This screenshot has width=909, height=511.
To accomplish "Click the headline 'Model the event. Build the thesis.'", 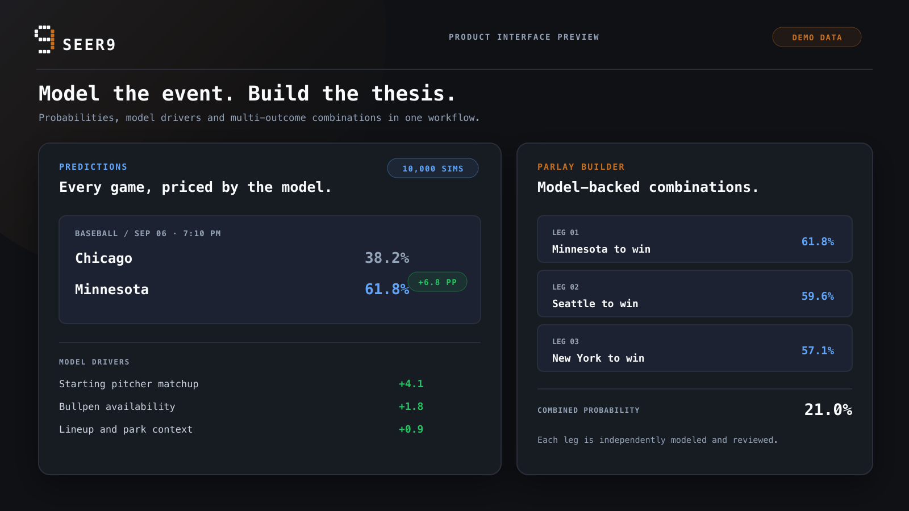I will [x=247, y=94].
